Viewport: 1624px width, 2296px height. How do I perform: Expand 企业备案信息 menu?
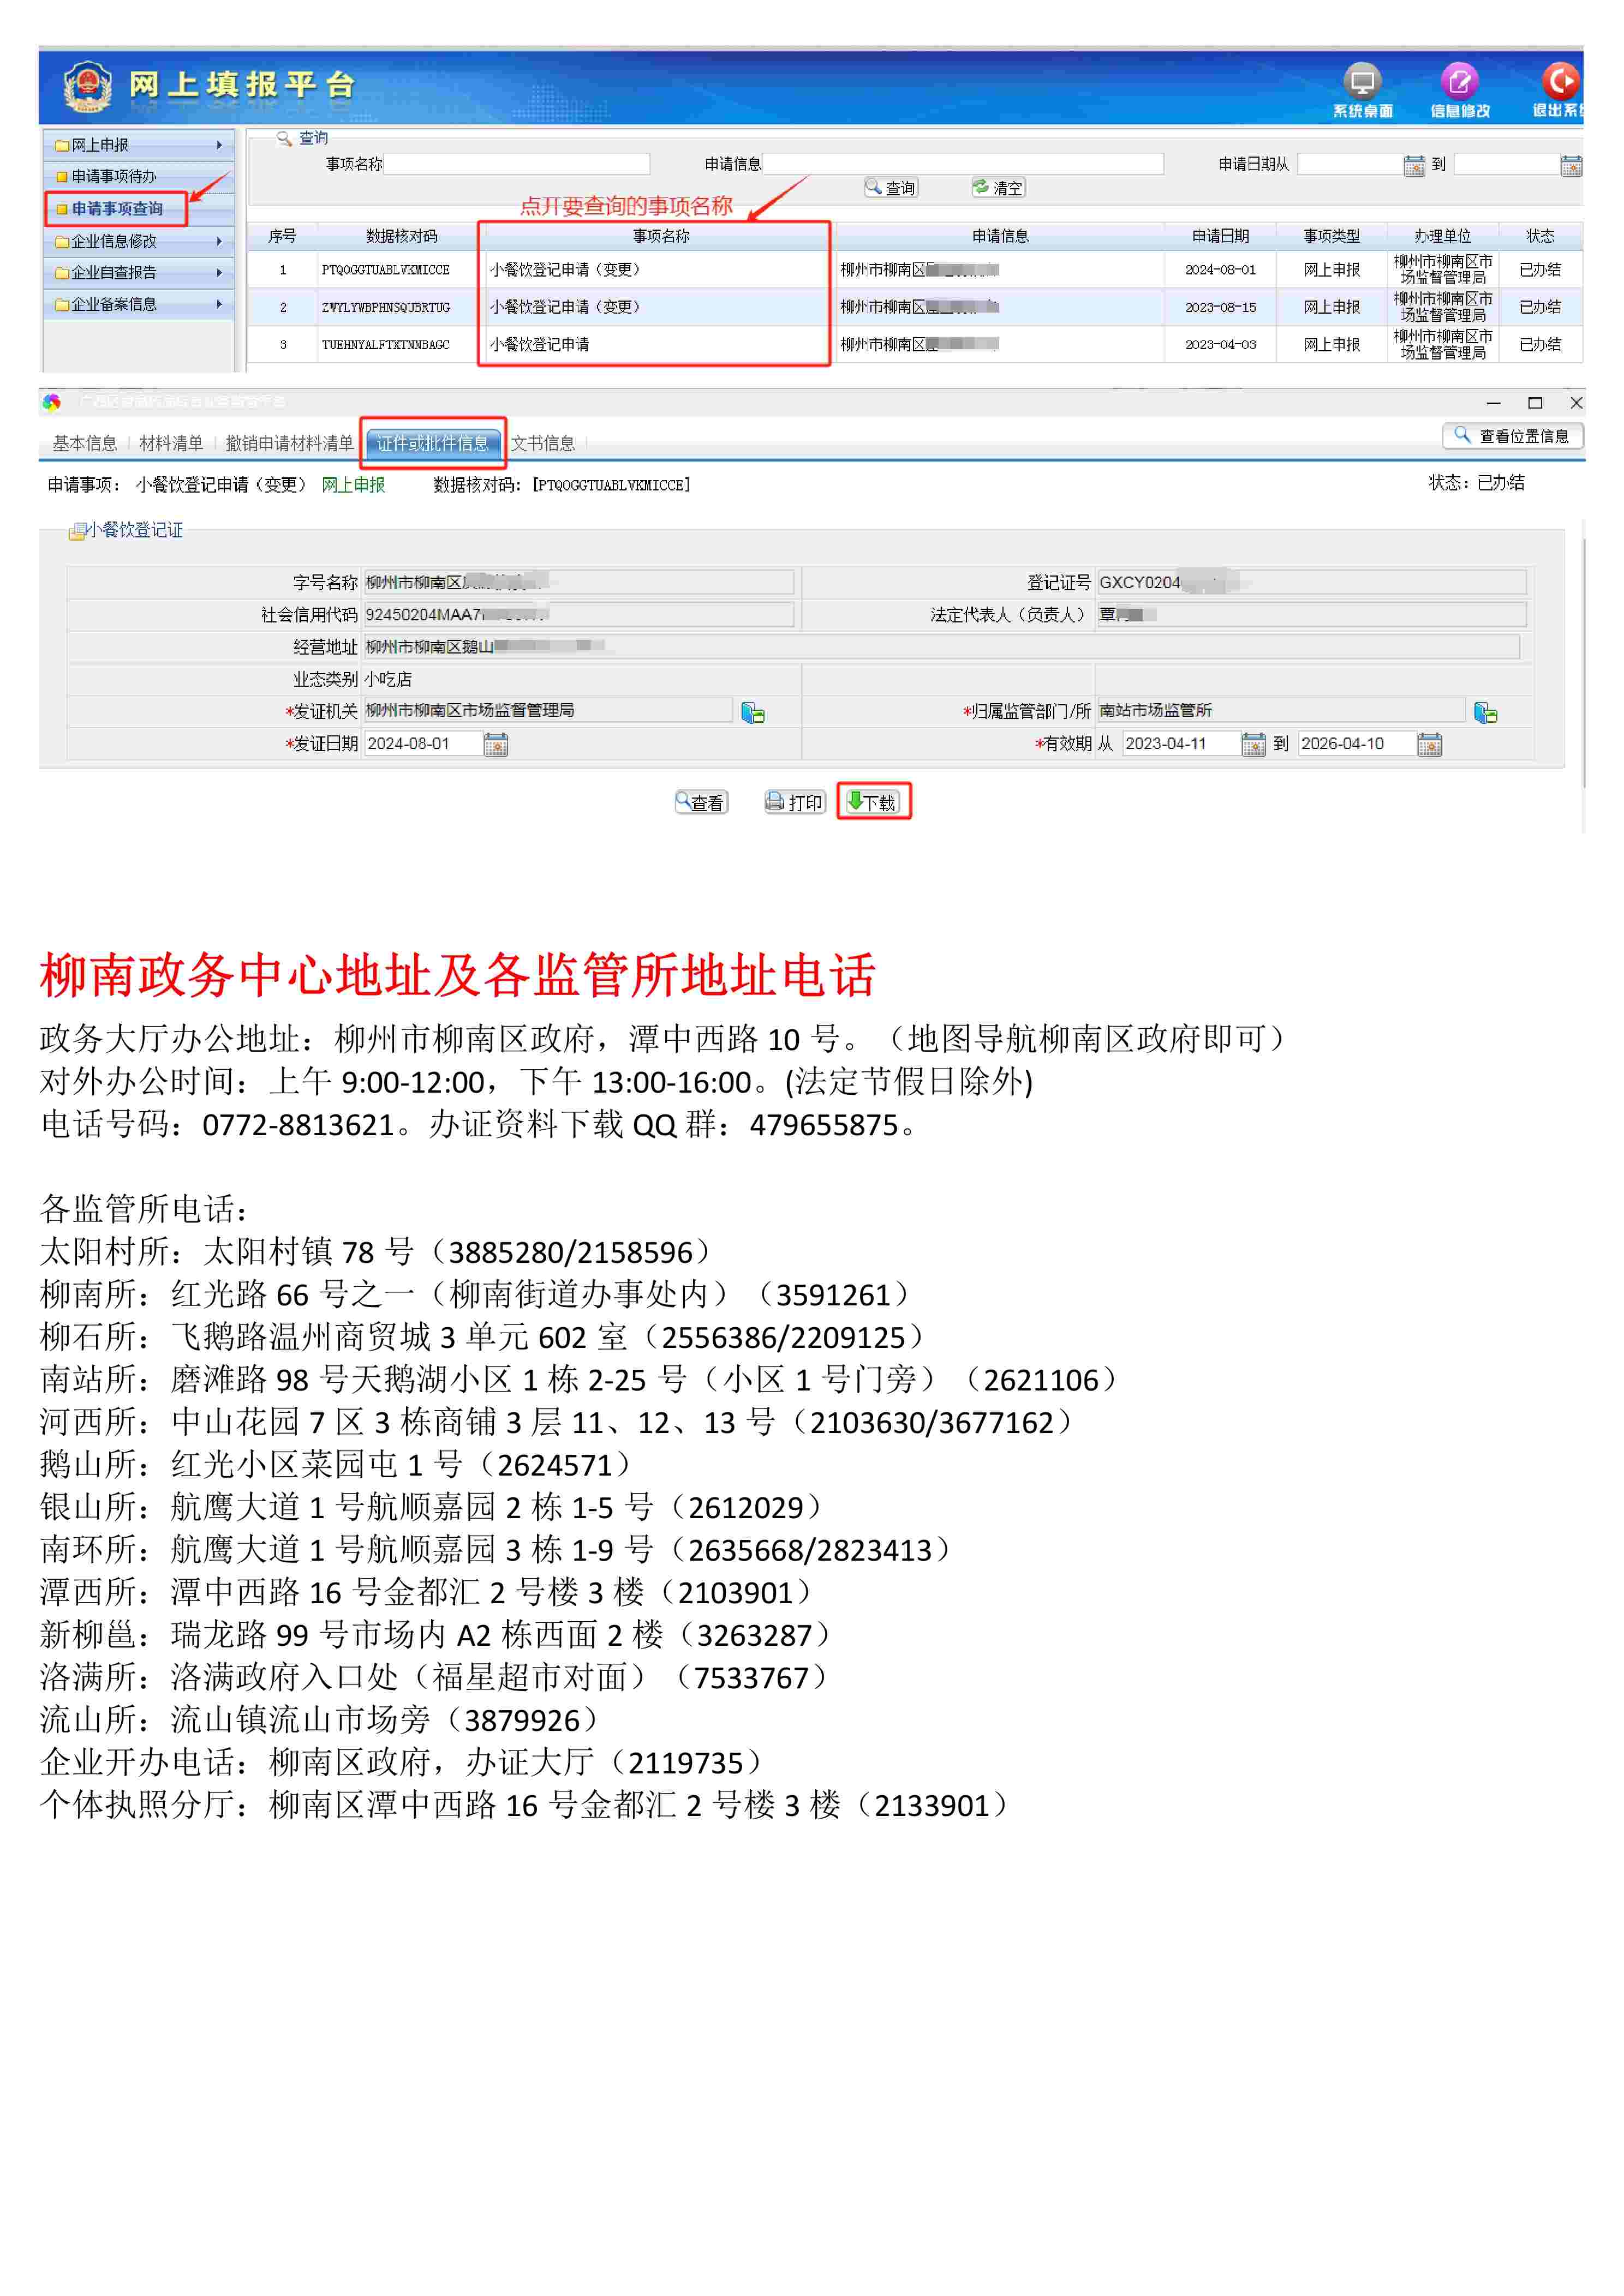[138, 304]
